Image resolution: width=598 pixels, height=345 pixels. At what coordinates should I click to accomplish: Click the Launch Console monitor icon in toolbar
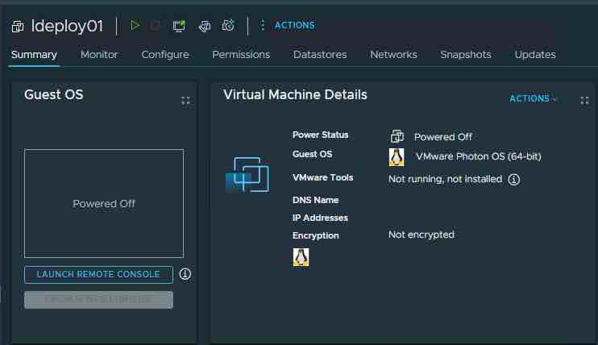point(179,26)
